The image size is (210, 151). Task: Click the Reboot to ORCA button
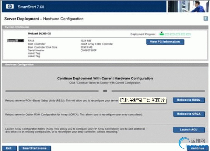(189, 114)
